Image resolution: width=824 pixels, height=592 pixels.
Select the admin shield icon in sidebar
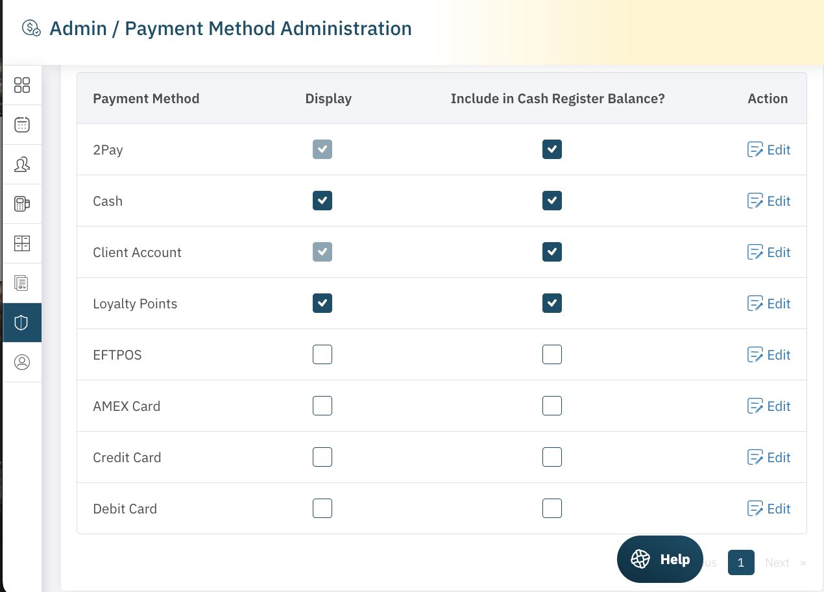click(x=22, y=323)
